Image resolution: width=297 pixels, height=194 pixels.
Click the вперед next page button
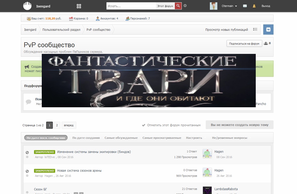tap(69, 125)
